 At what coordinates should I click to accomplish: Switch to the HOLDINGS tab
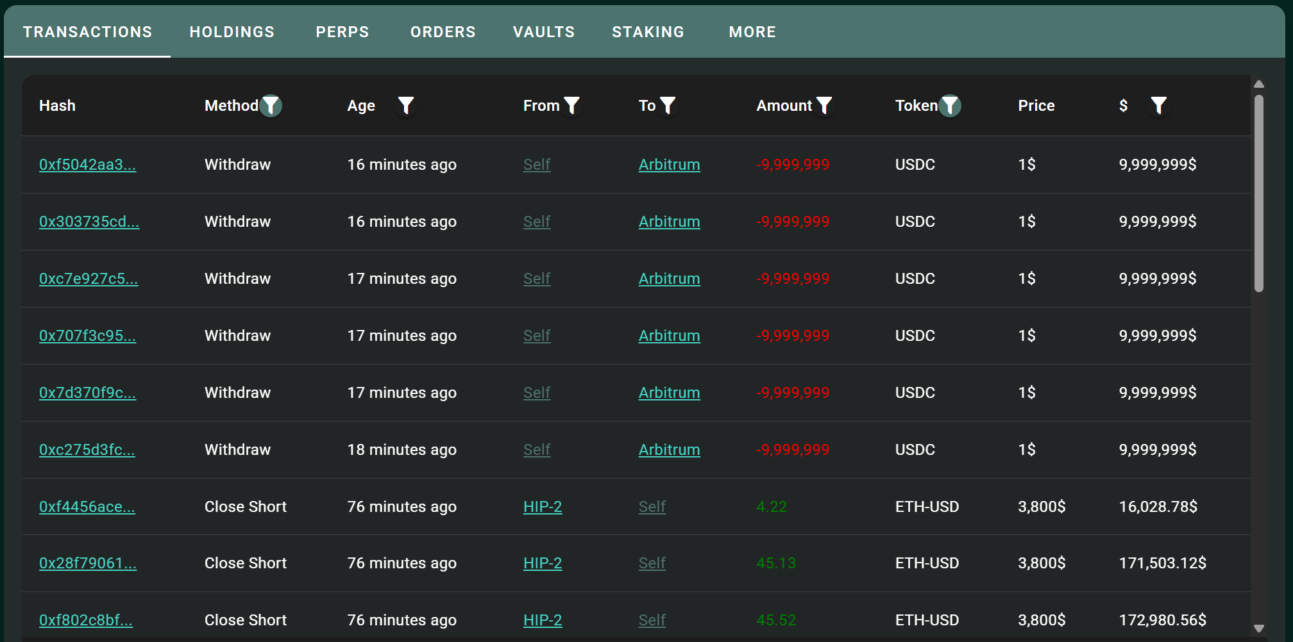pyautogui.click(x=232, y=31)
